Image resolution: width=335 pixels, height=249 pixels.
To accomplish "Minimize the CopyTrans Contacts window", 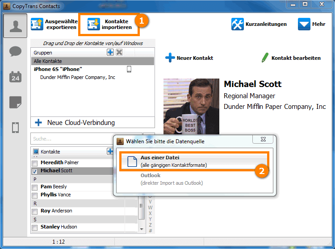I will tap(293, 4).
